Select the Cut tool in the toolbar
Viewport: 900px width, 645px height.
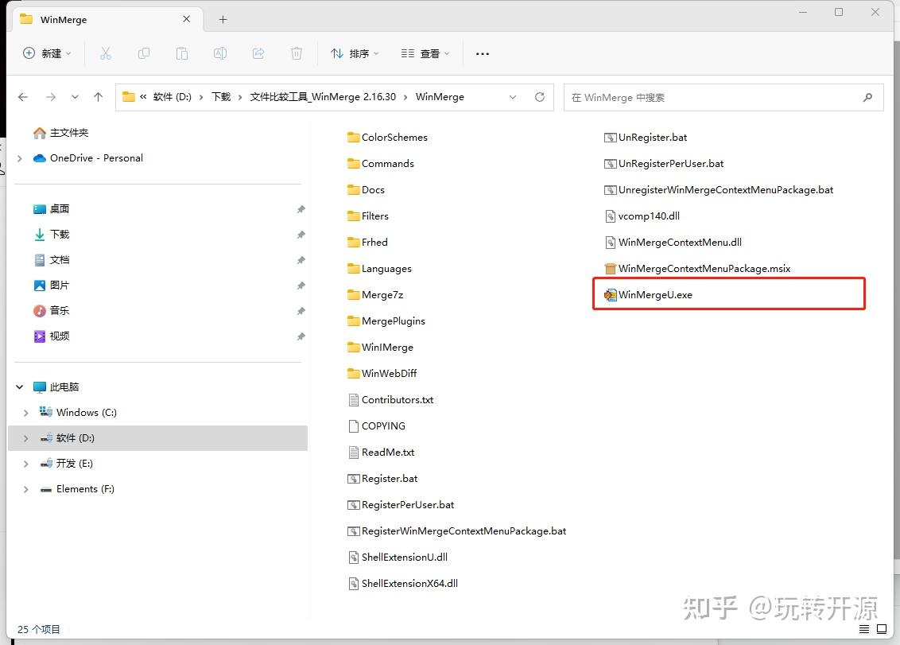click(106, 53)
